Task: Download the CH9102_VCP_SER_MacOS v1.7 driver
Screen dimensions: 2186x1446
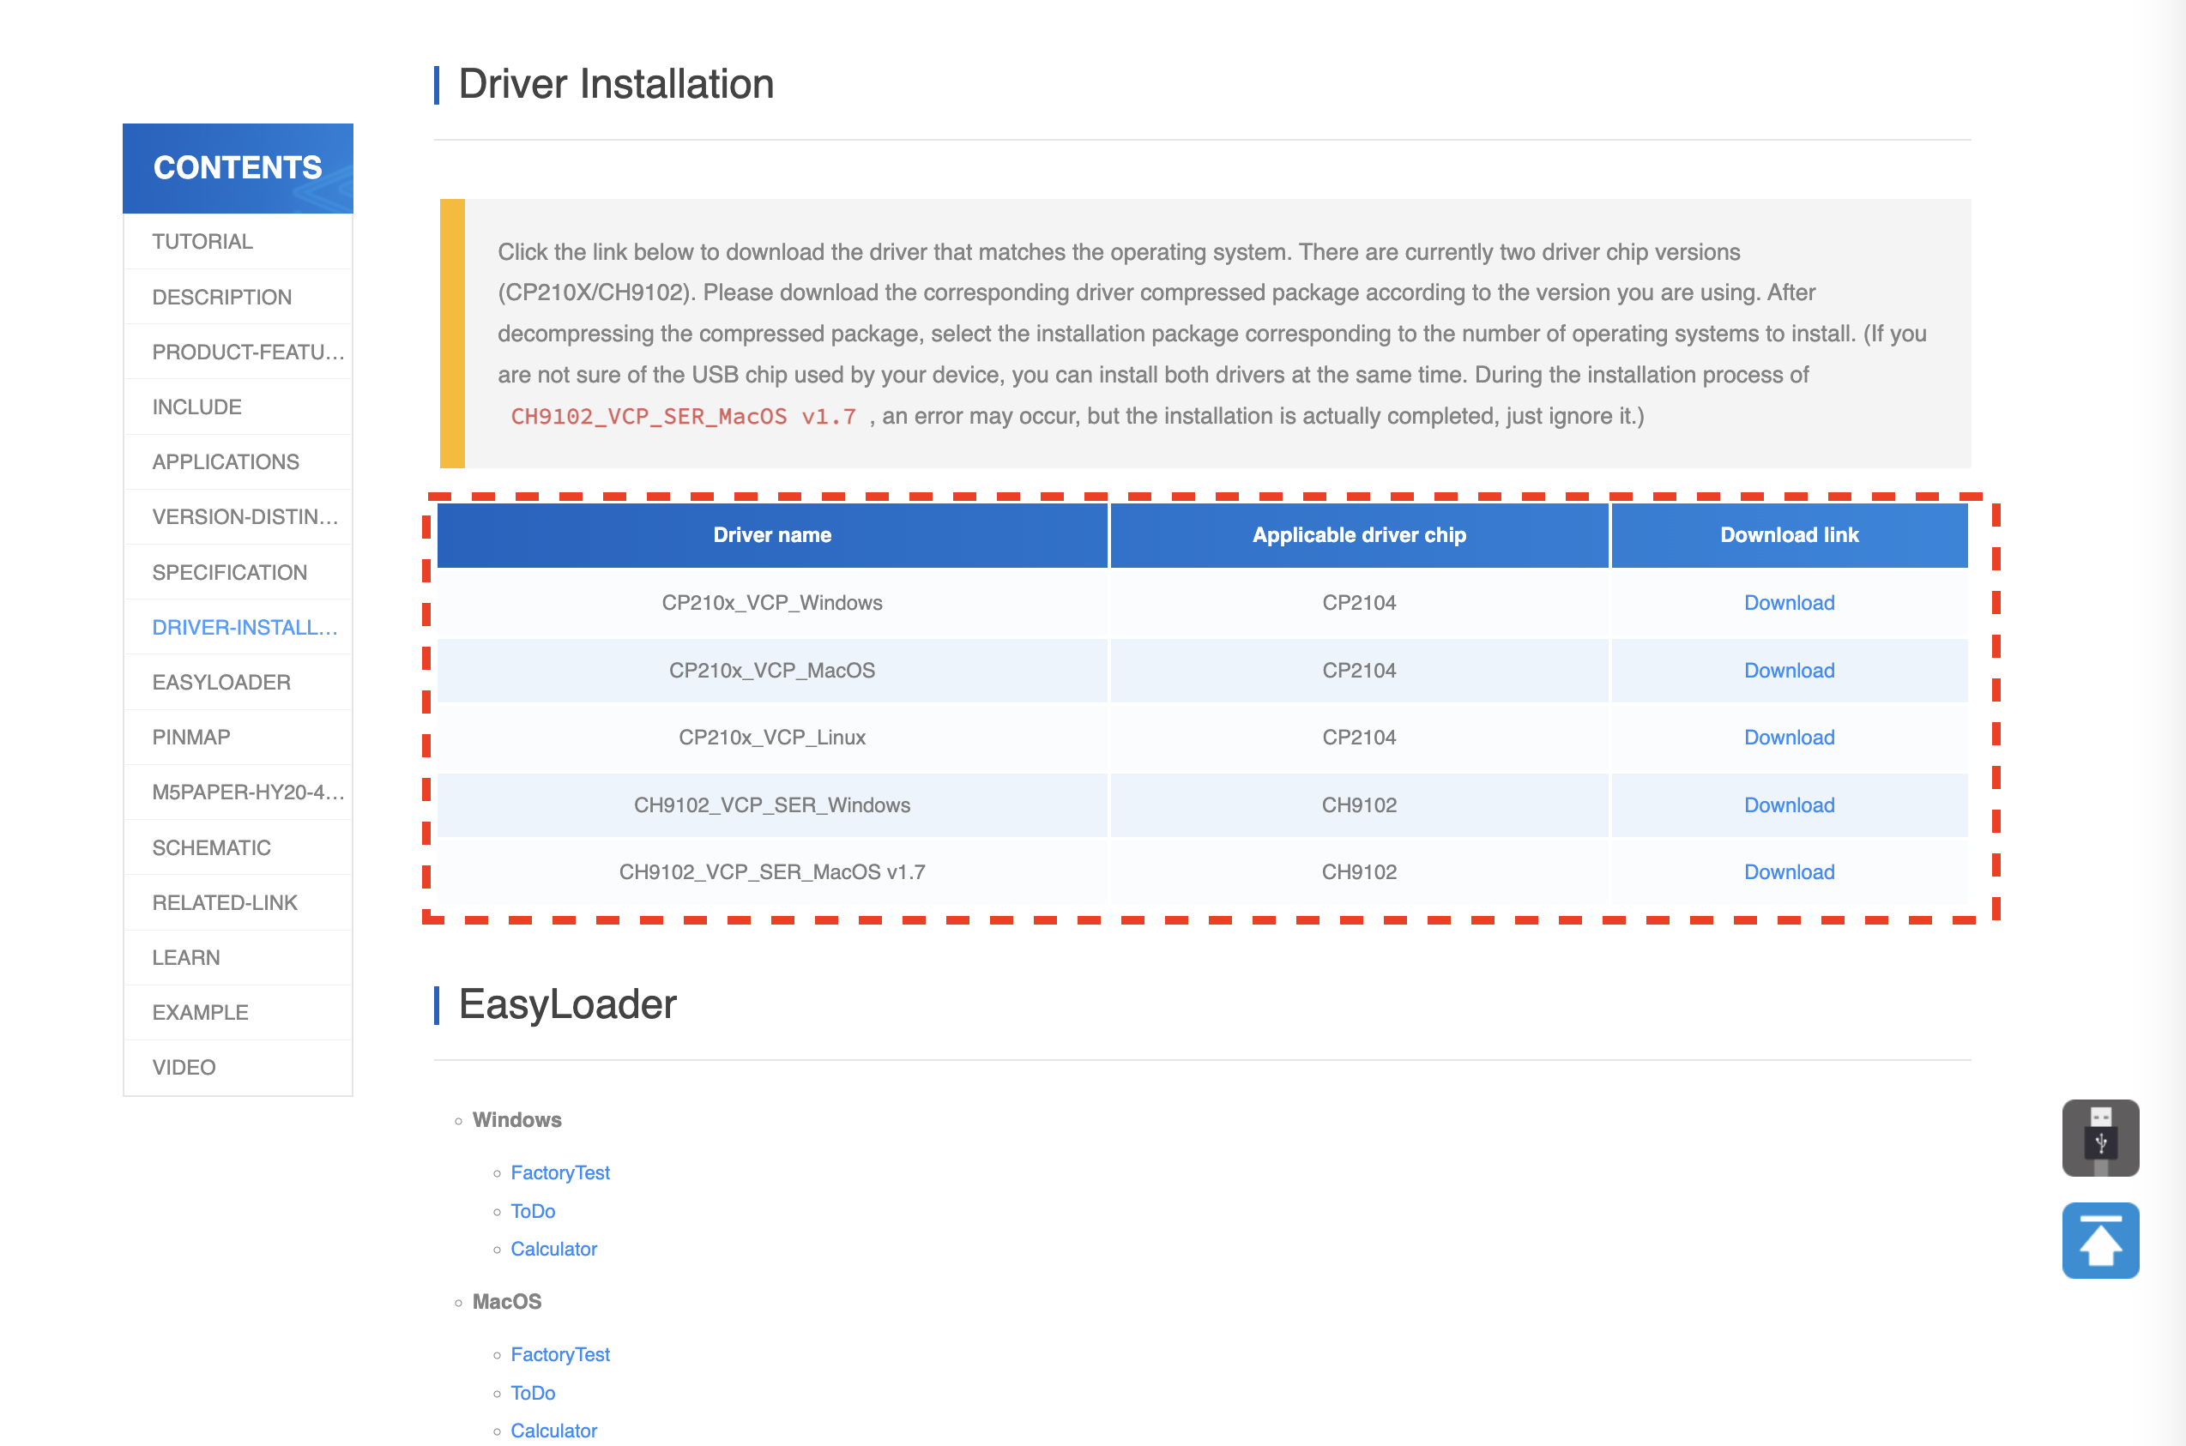Action: click(x=1789, y=871)
